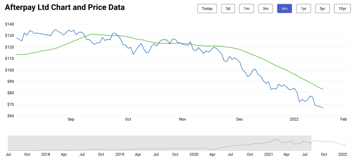Switch chart to 5d range
This screenshot has height=160, width=355.
coord(228,9)
